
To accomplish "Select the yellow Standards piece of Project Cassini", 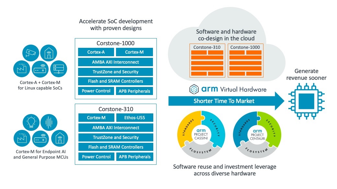I will (x=188, y=129).
